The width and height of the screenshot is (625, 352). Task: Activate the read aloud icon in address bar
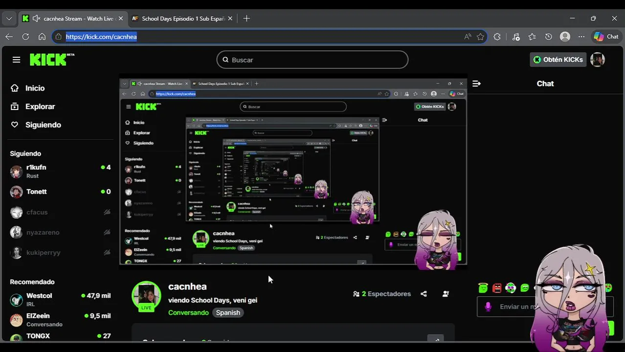[468, 37]
